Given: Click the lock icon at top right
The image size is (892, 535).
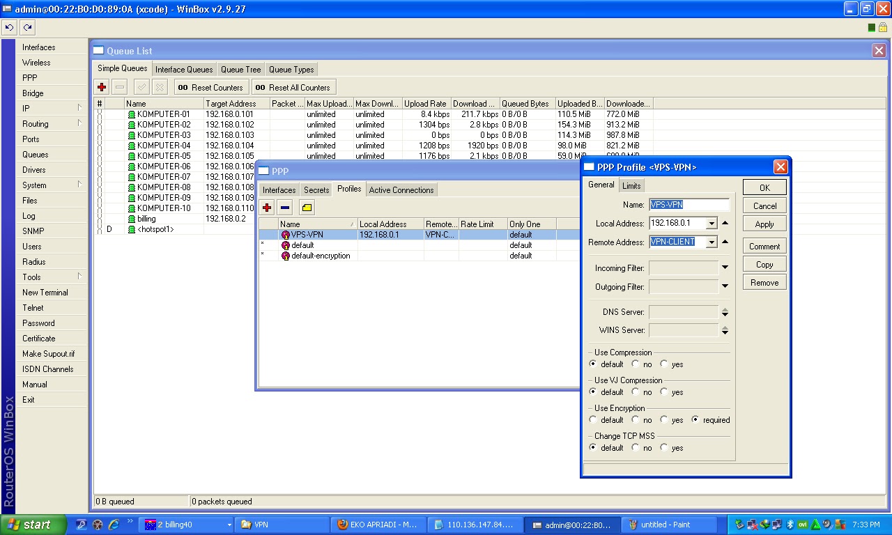Looking at the screenshot, I should click(882, 27).
